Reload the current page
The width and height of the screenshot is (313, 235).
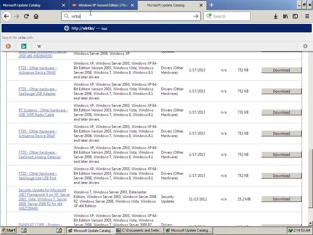click(26, 16)
